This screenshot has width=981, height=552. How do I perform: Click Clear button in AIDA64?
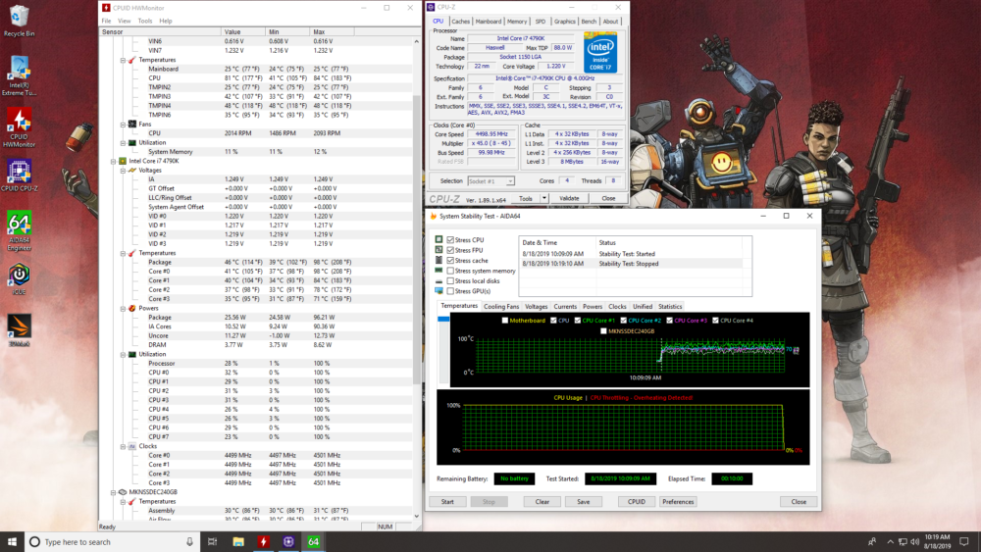click(x=542, y=501)
